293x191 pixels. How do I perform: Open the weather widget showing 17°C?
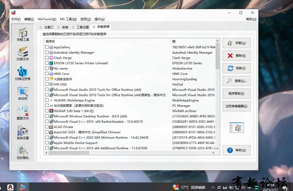click(189, 187)
